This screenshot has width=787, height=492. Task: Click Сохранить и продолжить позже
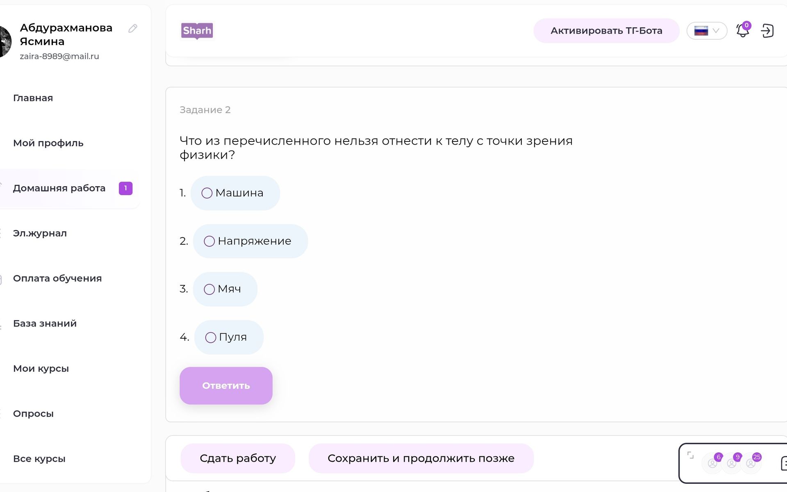[x=421, y=458]
